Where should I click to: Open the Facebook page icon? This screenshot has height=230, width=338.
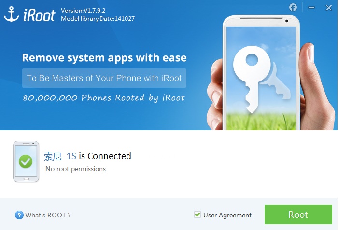pyautogui.click(x=293, y=7)
